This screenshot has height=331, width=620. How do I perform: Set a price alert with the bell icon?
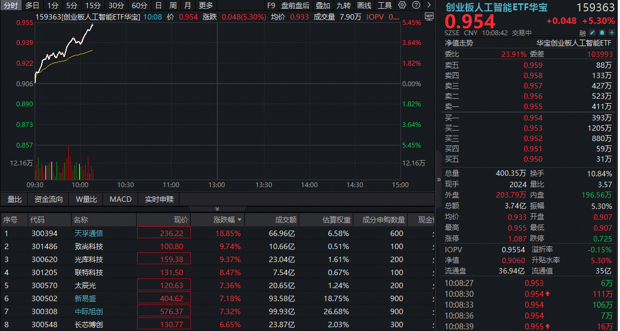[602, 33]
